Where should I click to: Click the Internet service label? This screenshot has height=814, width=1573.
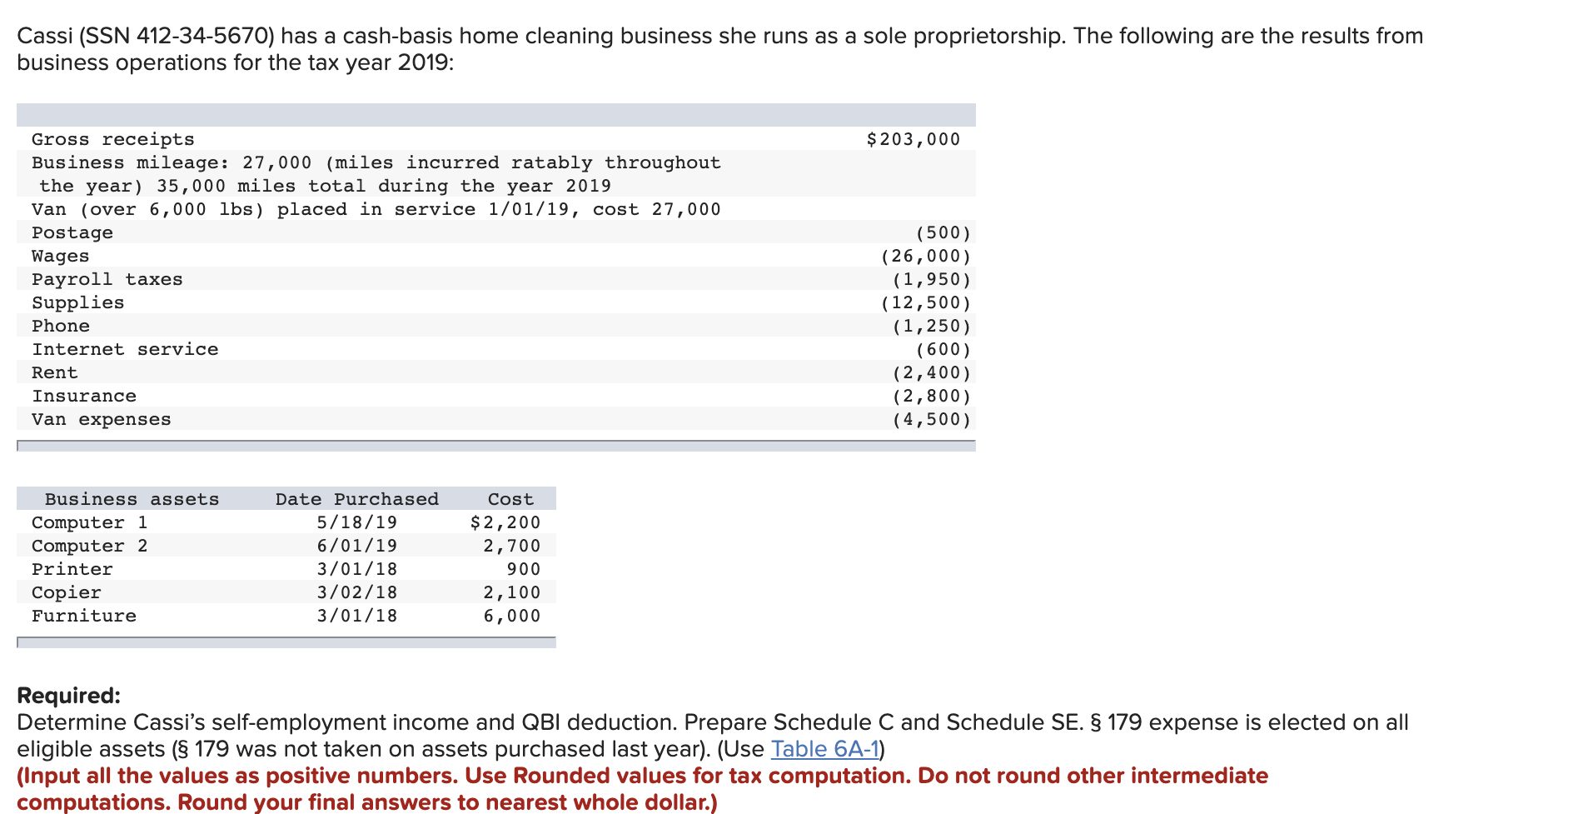(x=125, y=349)
